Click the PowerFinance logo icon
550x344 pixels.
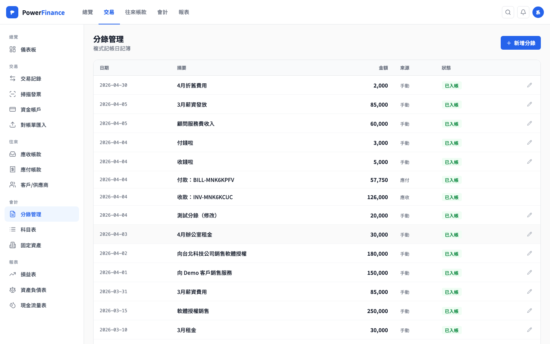pos(12,12)
